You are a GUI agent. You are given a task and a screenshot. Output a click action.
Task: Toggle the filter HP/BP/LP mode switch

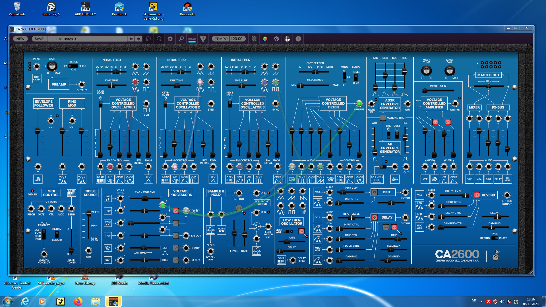(x=344, y=77)
